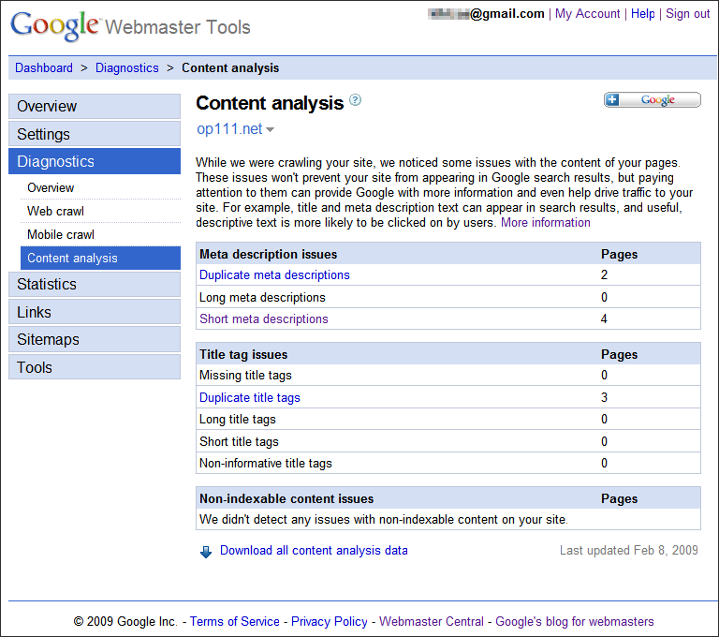Click the blue download arrow icon
719x637 pixels.
[206, 552]
